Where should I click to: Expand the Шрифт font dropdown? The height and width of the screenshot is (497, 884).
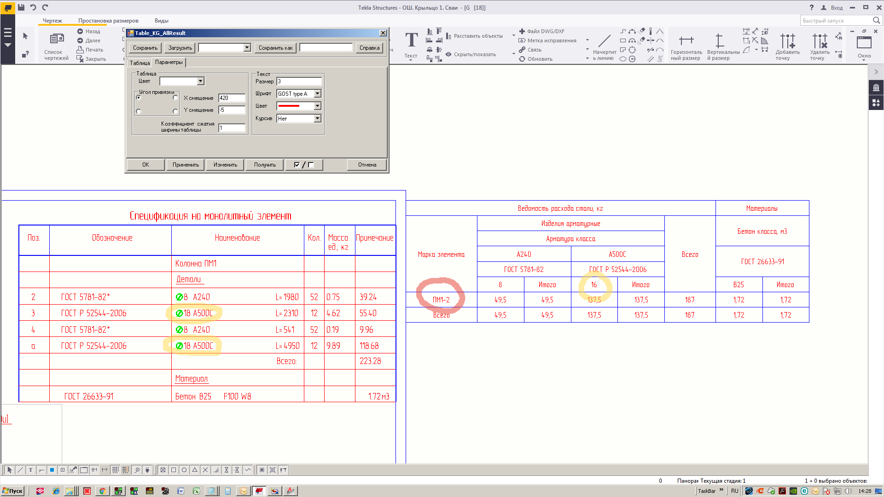[317, 94]
